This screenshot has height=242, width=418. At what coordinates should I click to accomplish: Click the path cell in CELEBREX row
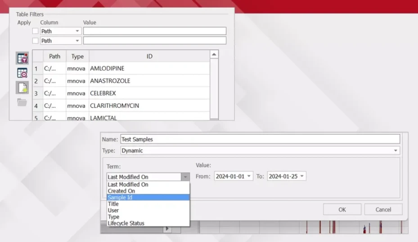pos(54,93)
